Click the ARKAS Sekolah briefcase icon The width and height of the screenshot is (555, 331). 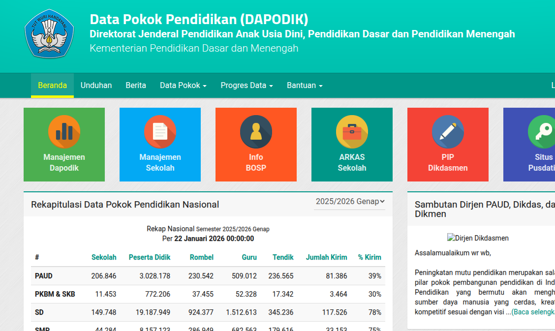click(x=352, y=131)
